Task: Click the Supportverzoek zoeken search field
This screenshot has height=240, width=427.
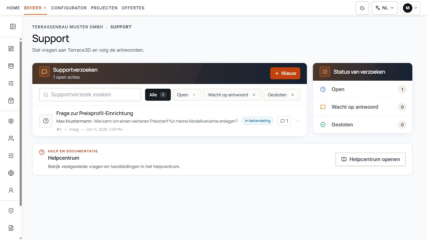Action: click(x=90, y=95)
